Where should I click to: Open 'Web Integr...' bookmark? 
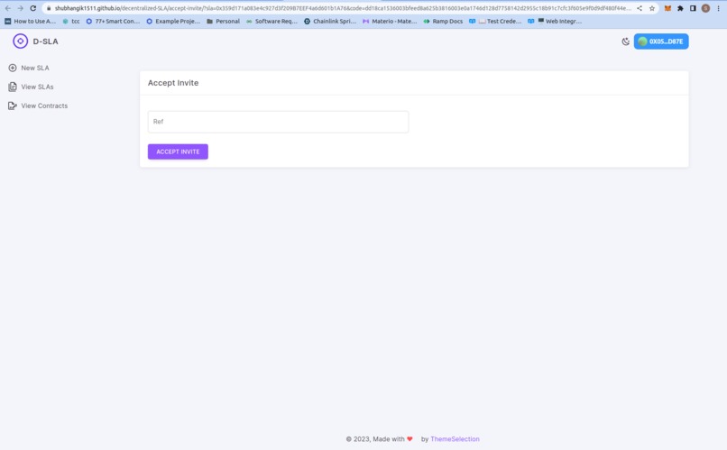555,22
